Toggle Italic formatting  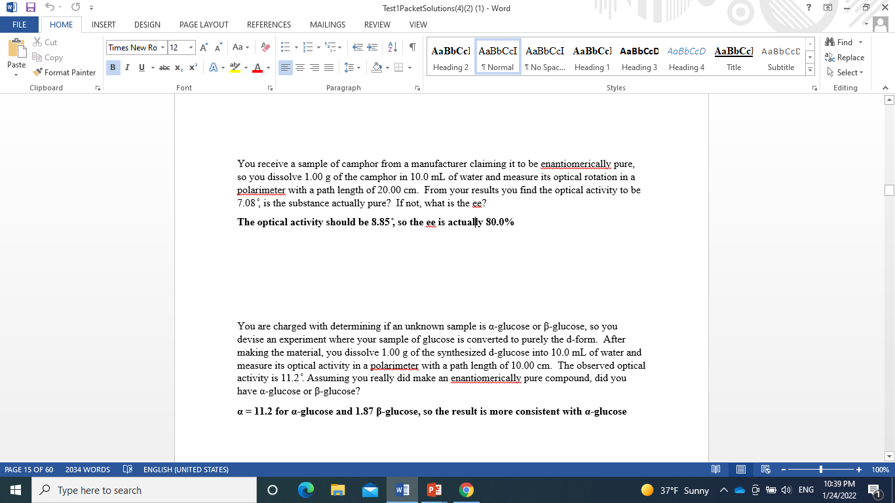pyautogui.click(x=126, y=67)
